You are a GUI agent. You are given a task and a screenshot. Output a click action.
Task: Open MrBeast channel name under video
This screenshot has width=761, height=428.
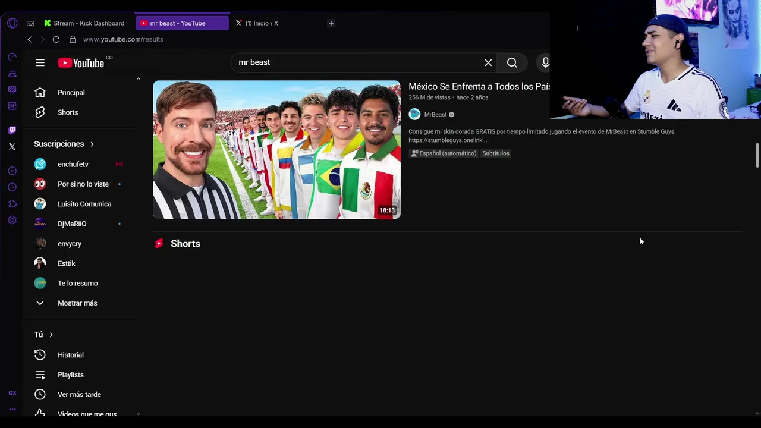click(435, 114)
